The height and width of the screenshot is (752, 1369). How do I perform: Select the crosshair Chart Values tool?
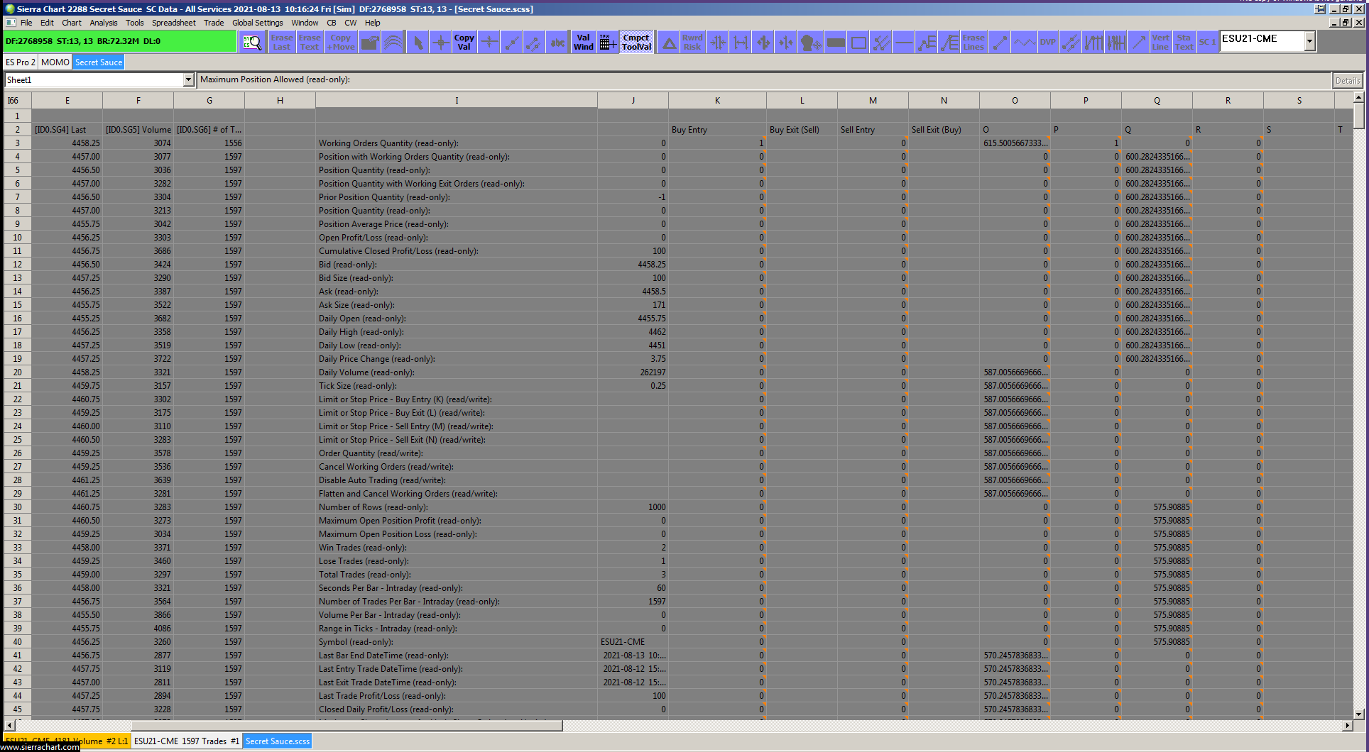click(x=440, y=43)
